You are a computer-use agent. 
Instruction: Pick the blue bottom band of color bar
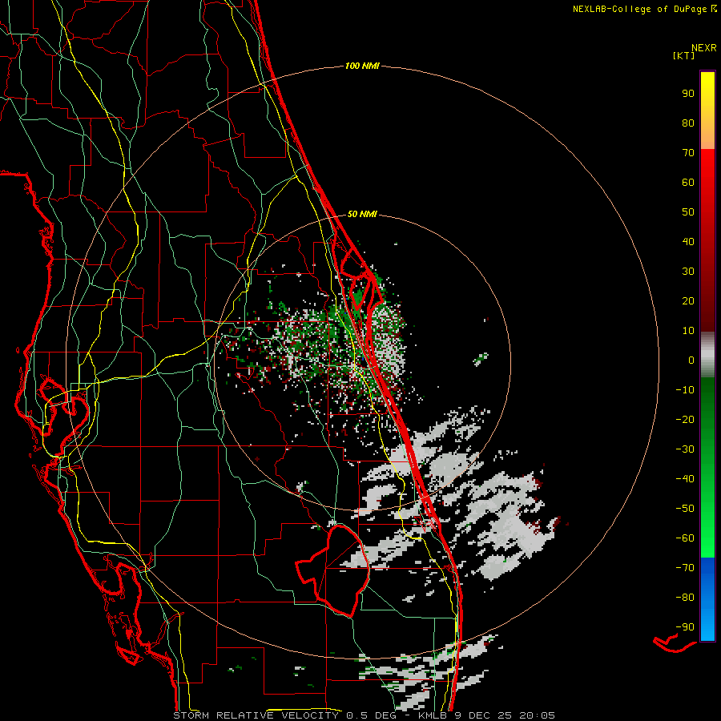707,599
